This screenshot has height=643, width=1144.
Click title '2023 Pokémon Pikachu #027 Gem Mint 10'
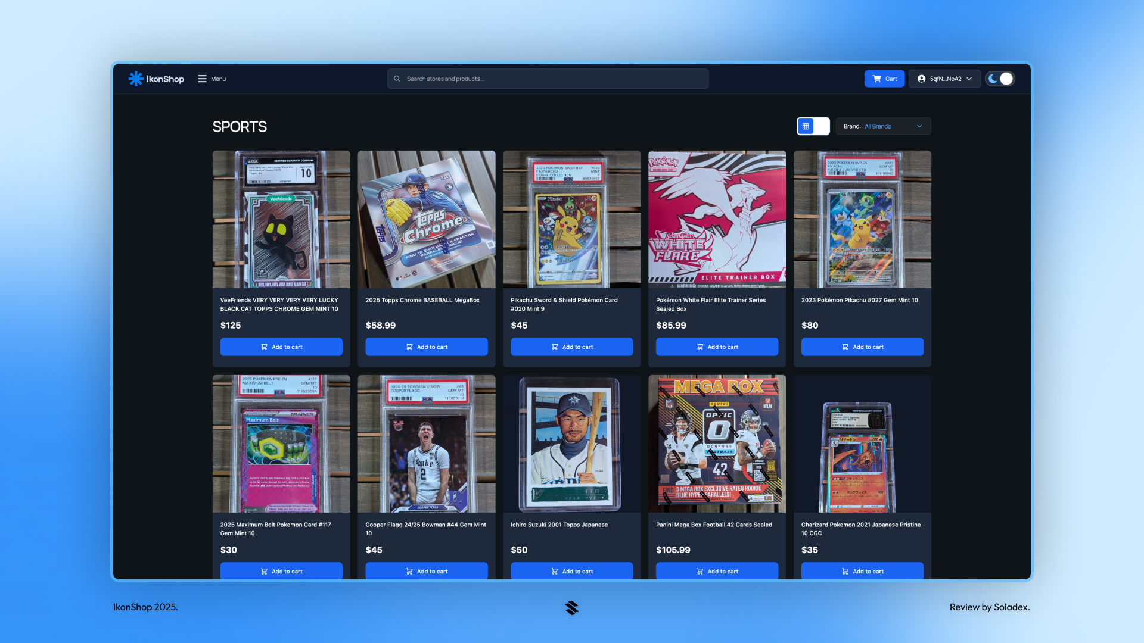[860, 300]
